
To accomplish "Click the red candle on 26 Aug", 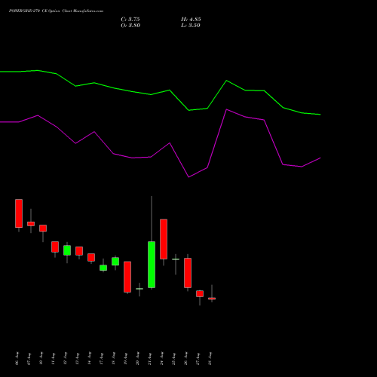I will pyautogui.click(x=188, y=273).
